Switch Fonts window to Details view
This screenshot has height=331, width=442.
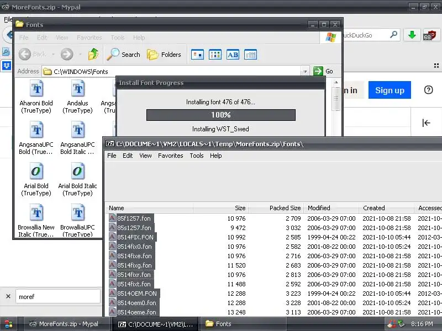pyautogui.click(x=250, y=54)
